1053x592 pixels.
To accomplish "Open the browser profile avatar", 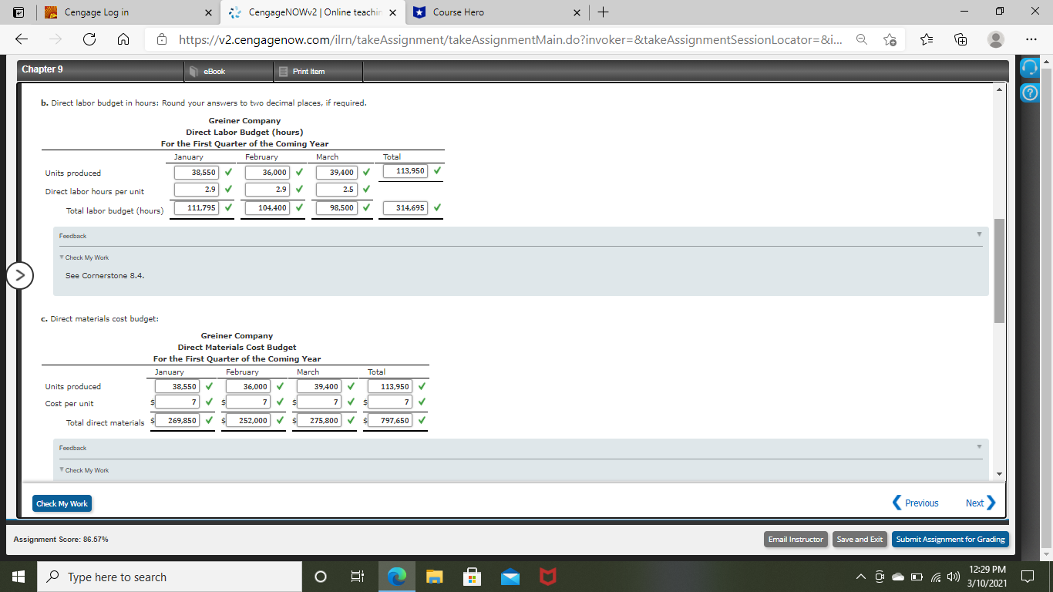I will [996, 39].
